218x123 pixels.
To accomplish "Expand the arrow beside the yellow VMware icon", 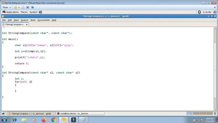I will [19, 8].
